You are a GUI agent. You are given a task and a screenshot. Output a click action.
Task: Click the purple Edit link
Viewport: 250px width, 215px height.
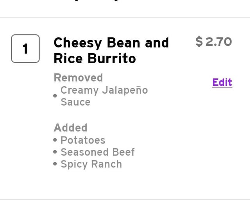pos(222,82)
